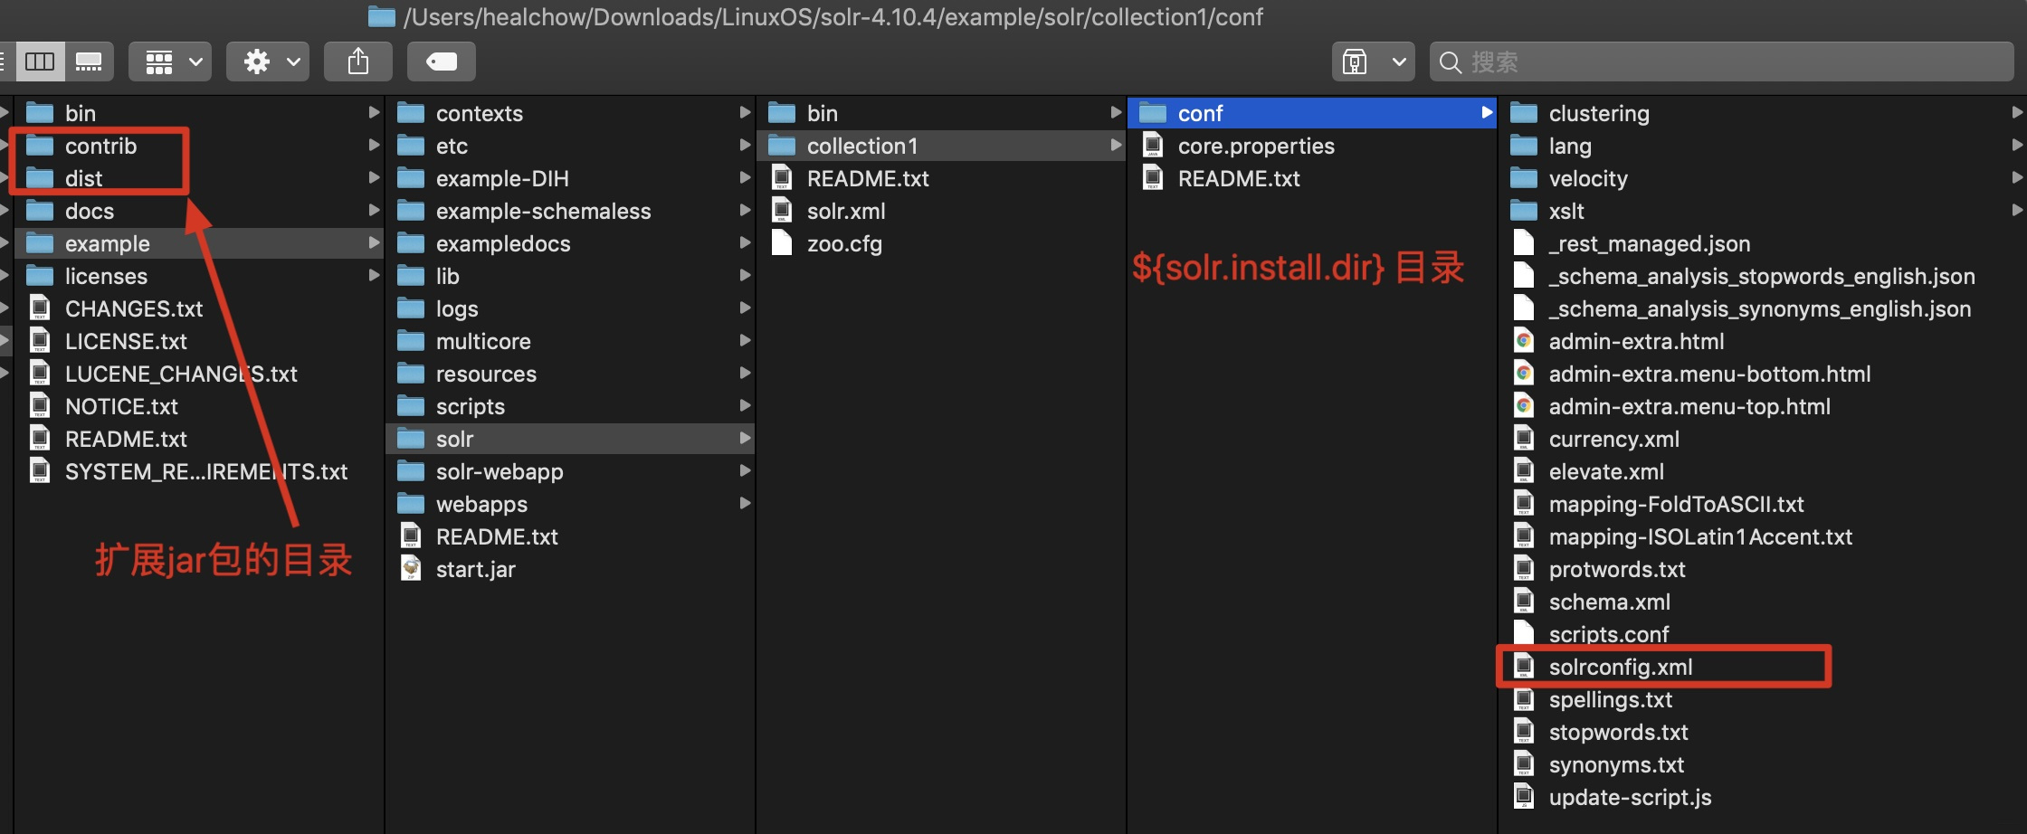Open the webapps folder
This screenshot has height=834, width=2027.
tap(570, 504)
